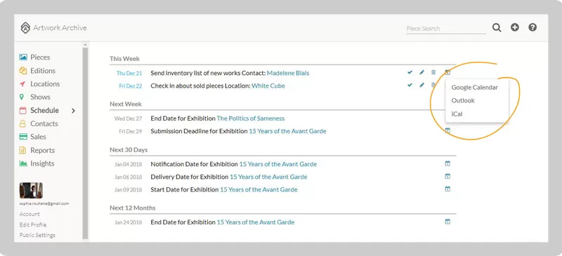Open 15 Years link in Submission Deadline row
Screen dimensions: 562x256
pyautogui.click(x=287, y=131)
